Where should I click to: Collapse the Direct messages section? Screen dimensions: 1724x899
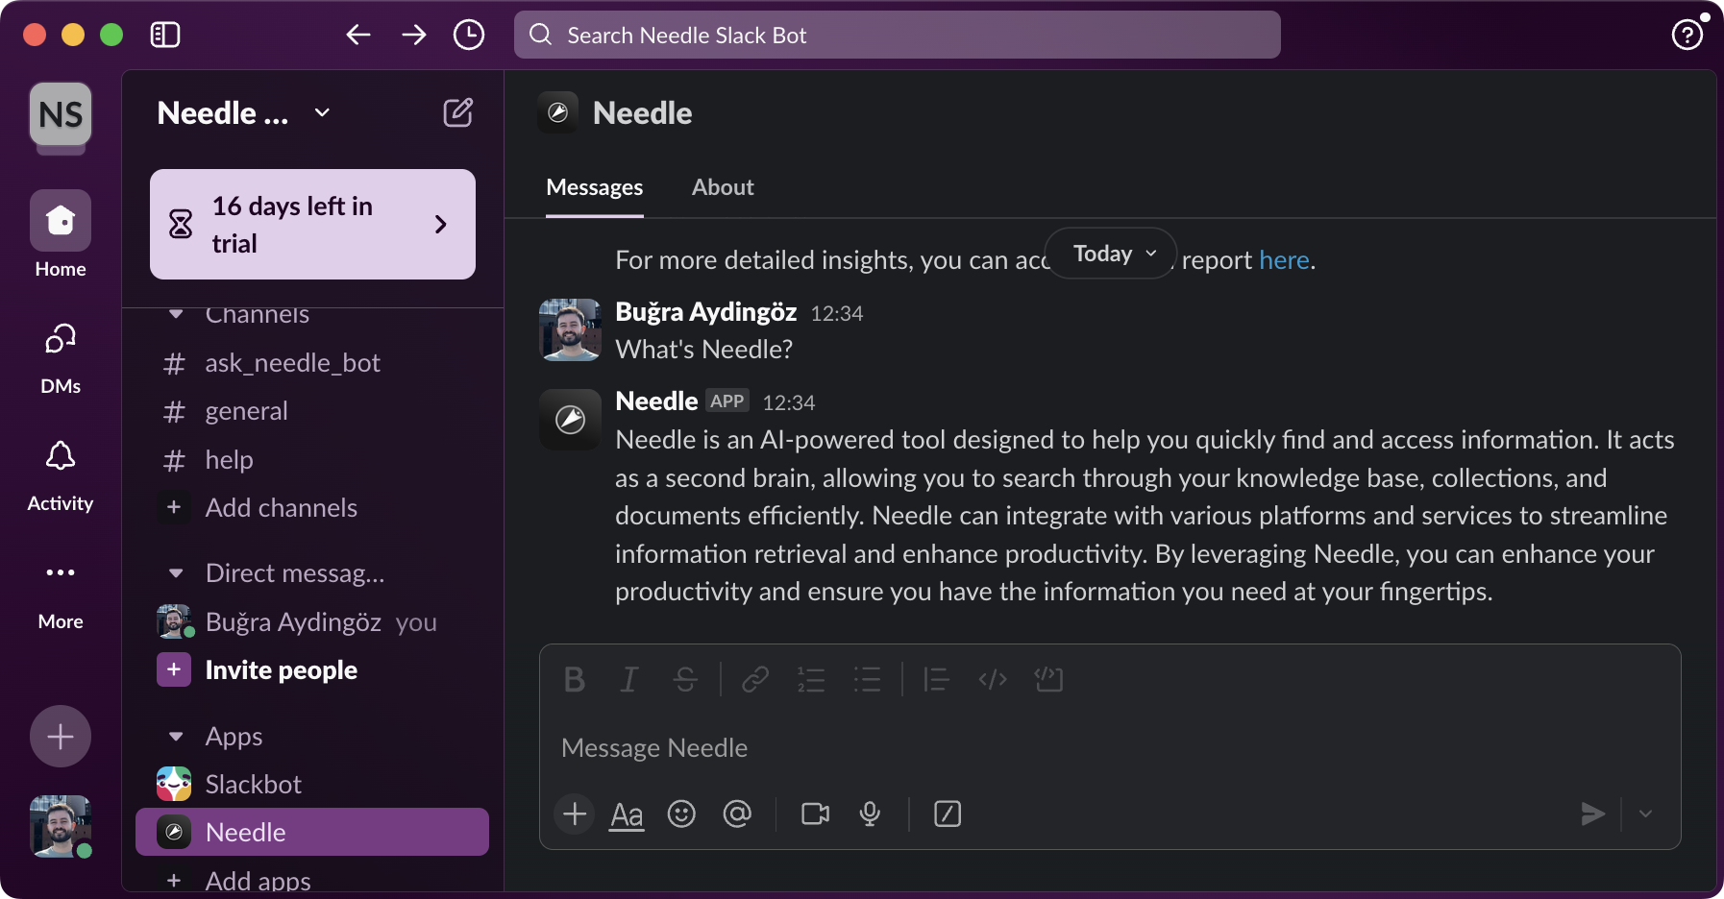tap(176, 573)
